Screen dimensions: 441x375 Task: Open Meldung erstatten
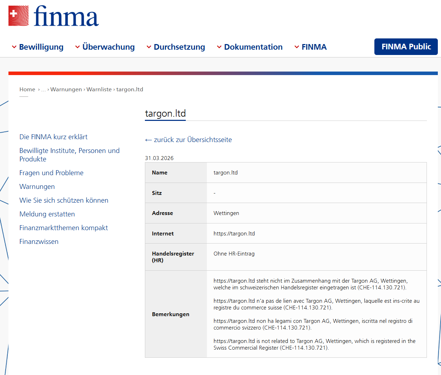click(47, 214)
